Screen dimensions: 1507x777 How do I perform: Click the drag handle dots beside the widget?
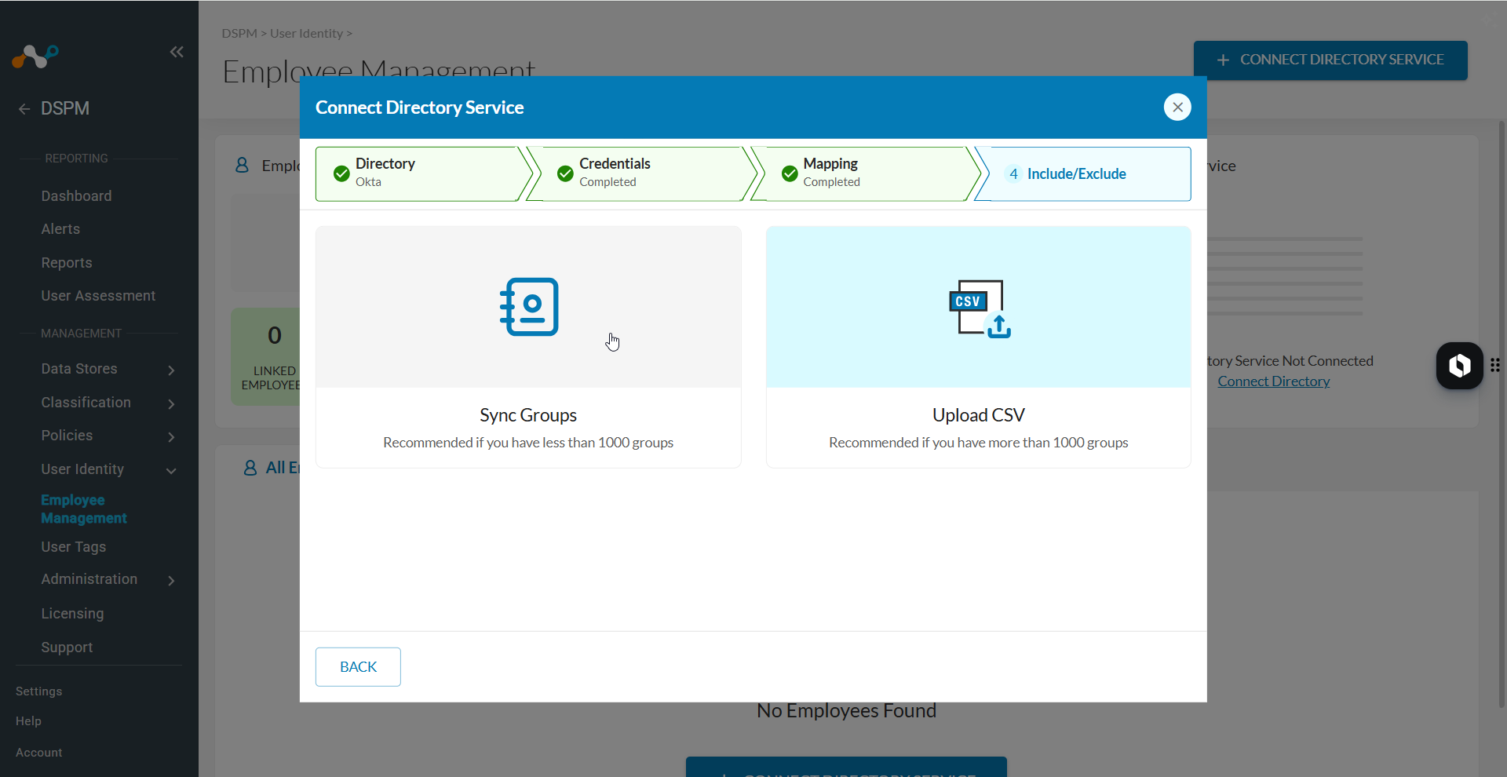[1495, 365]
